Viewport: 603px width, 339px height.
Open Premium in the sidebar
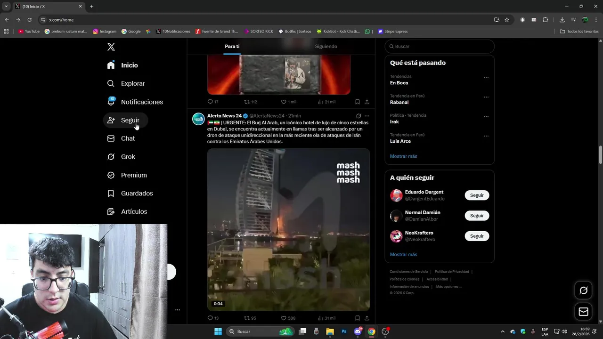[127, 175]
